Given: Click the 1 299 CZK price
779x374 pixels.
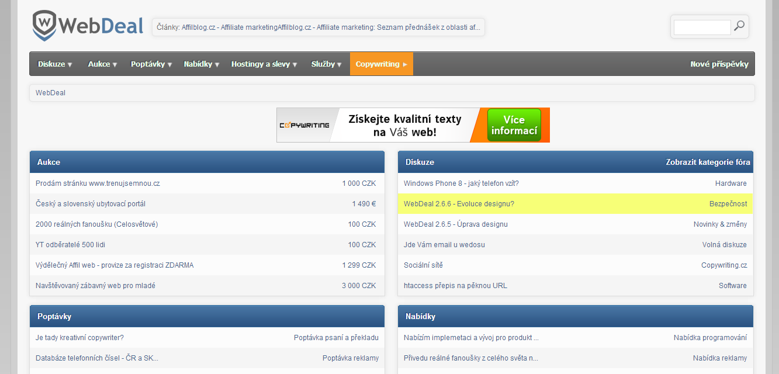Looking at the screenshot, I should pos(359,265).
